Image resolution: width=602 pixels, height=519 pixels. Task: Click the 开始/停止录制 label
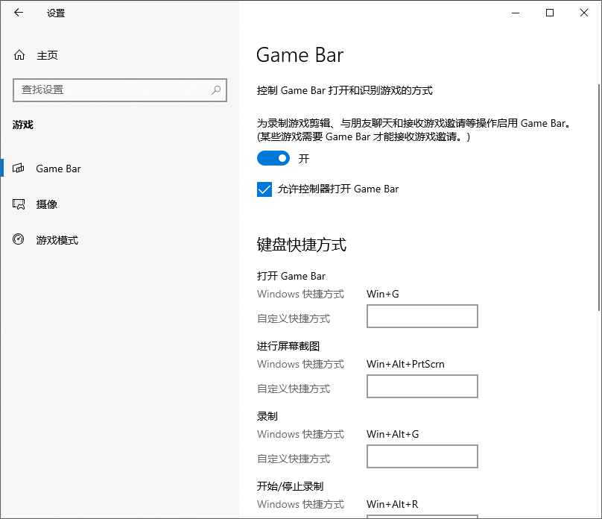(x=291, y=486)
